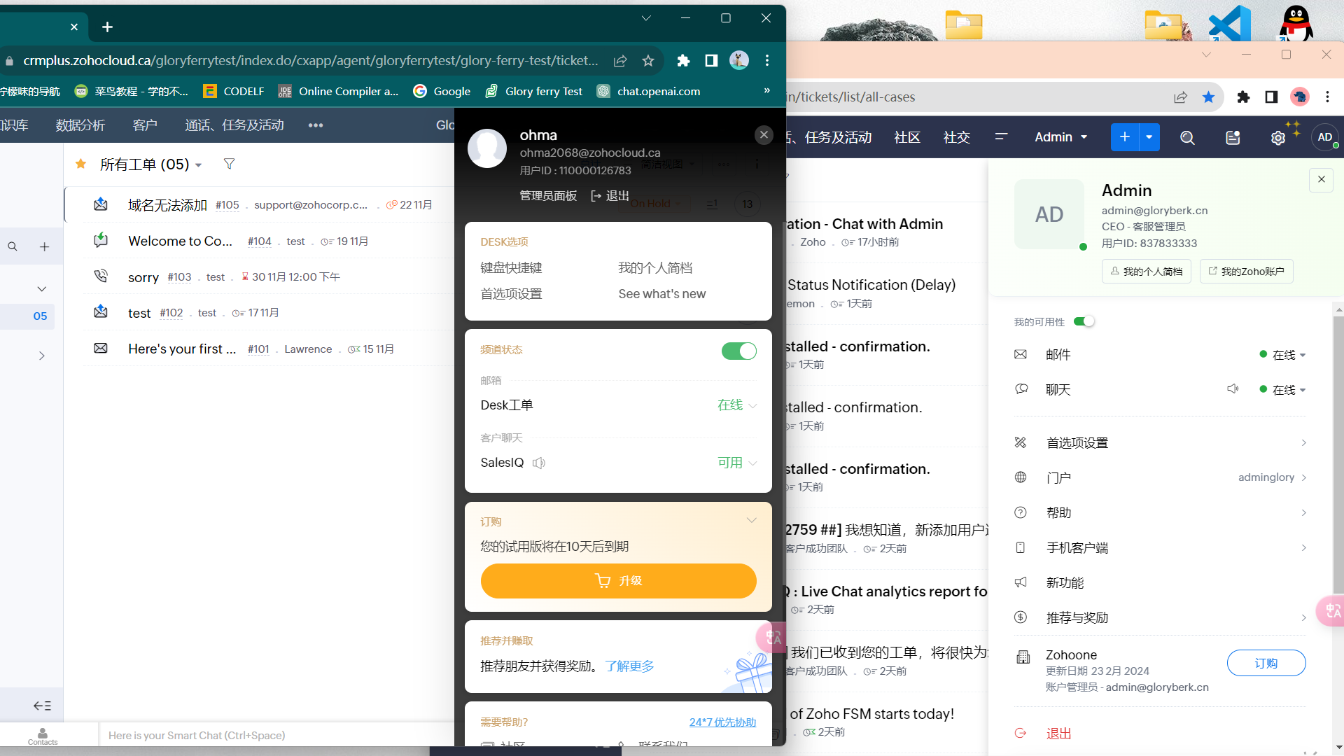The image size is (1344, 756).
Task: Click the 我的个人简档 button in Admin panel
Action: pyautogui.click(x=1147, y=271)
